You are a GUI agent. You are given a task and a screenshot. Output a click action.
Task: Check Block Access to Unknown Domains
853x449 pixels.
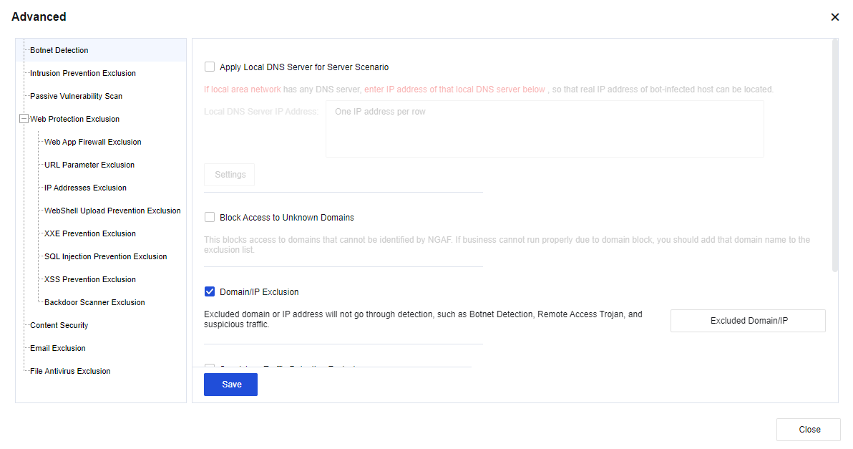[x=210, y=218]
